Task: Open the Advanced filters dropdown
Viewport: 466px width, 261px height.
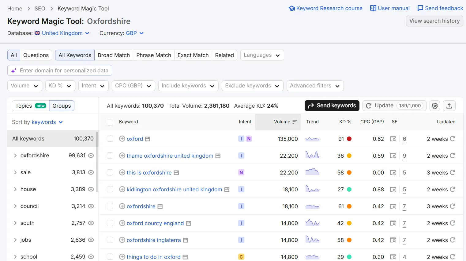Action: (x=315, y=86)
